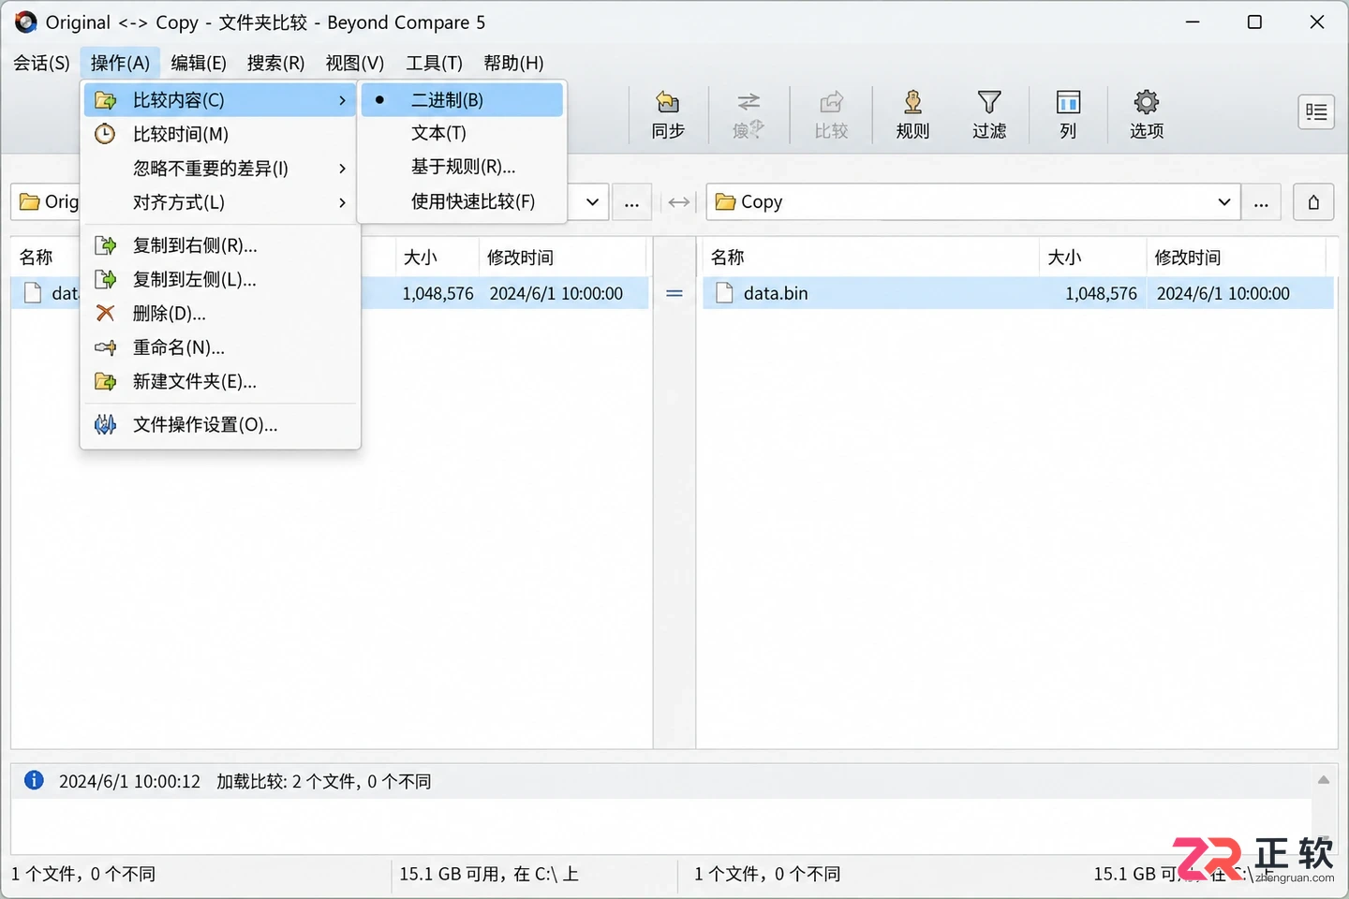Choose 删除(D)... menu entry
The image size is (1349, 899).
(220, 314)
